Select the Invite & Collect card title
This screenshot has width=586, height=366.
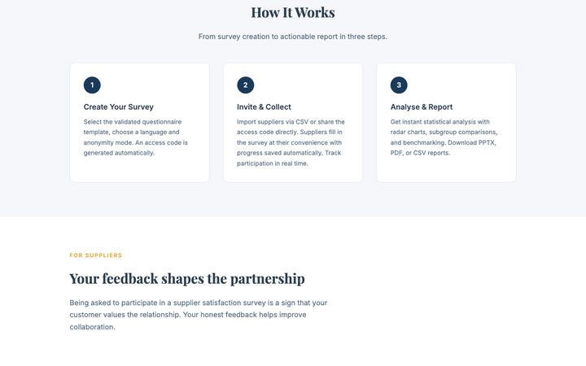(264, 107)
